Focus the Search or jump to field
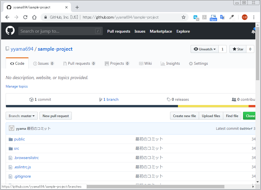 [61, 31]
